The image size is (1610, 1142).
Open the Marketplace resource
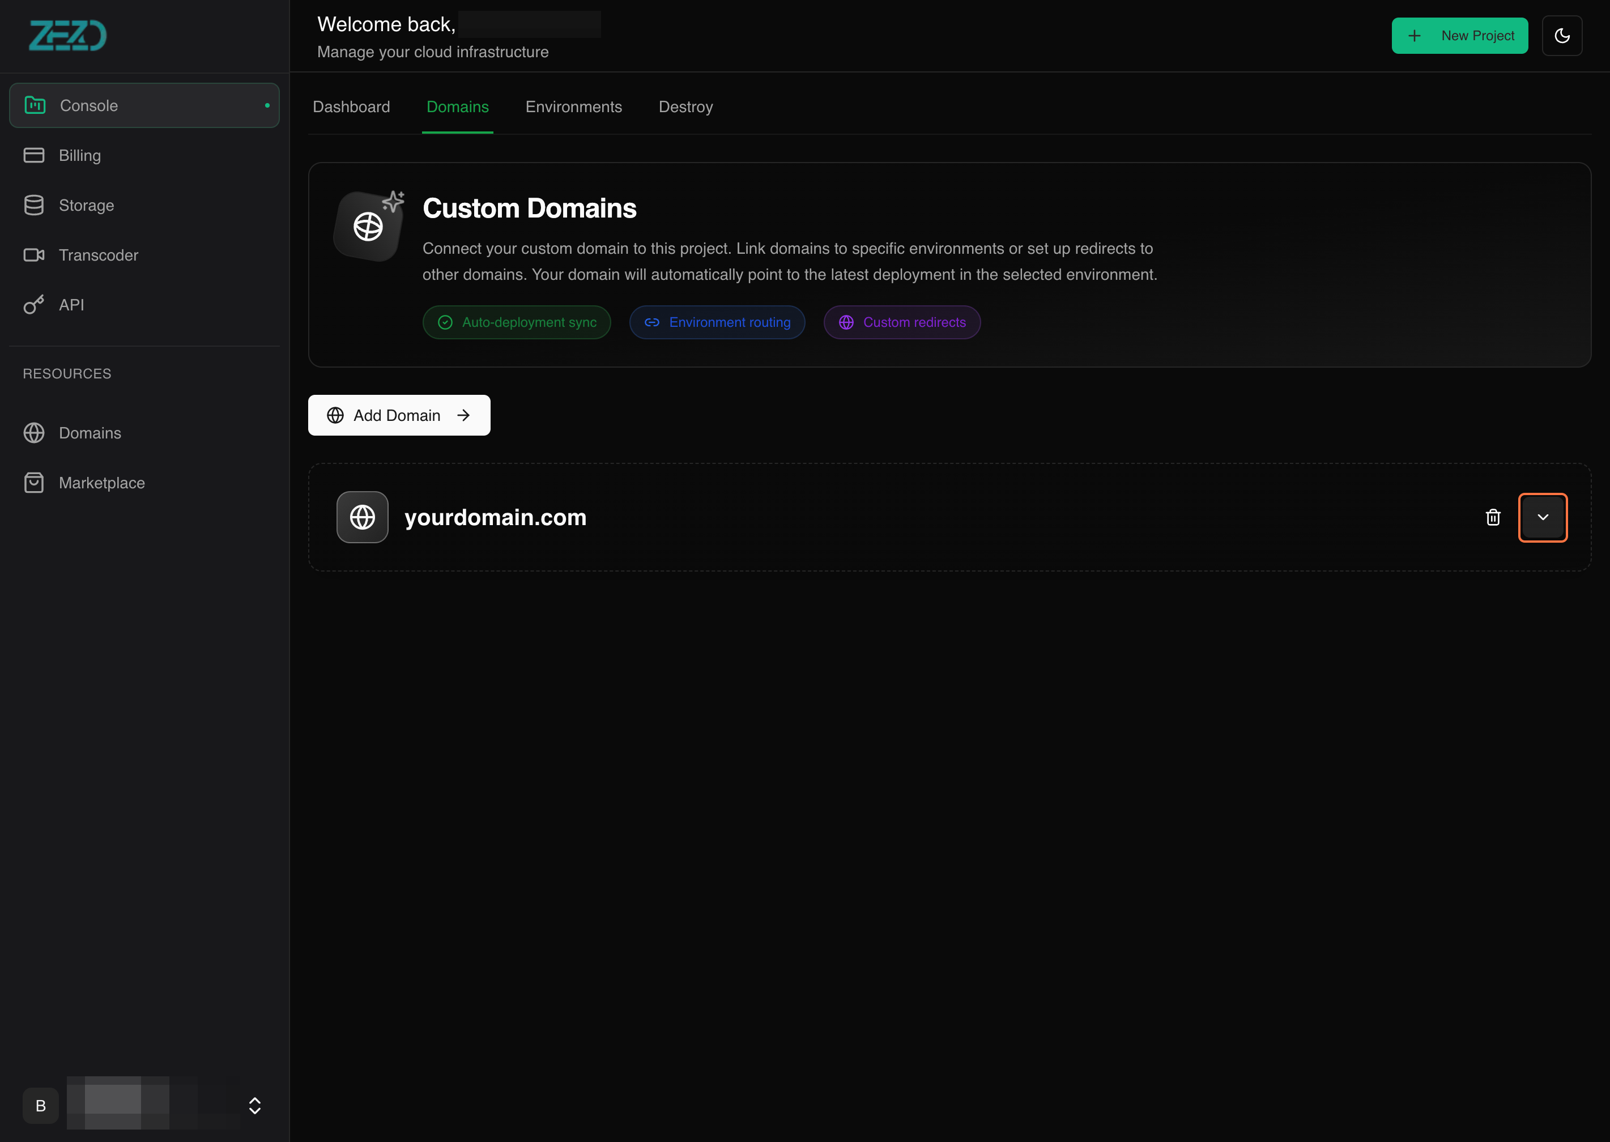[101, 483]
